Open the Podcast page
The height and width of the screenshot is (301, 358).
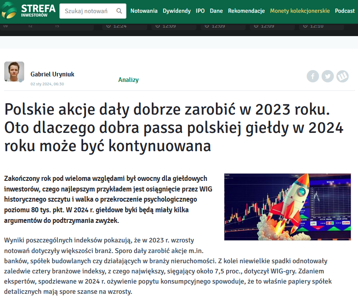(x=344, y=11)
